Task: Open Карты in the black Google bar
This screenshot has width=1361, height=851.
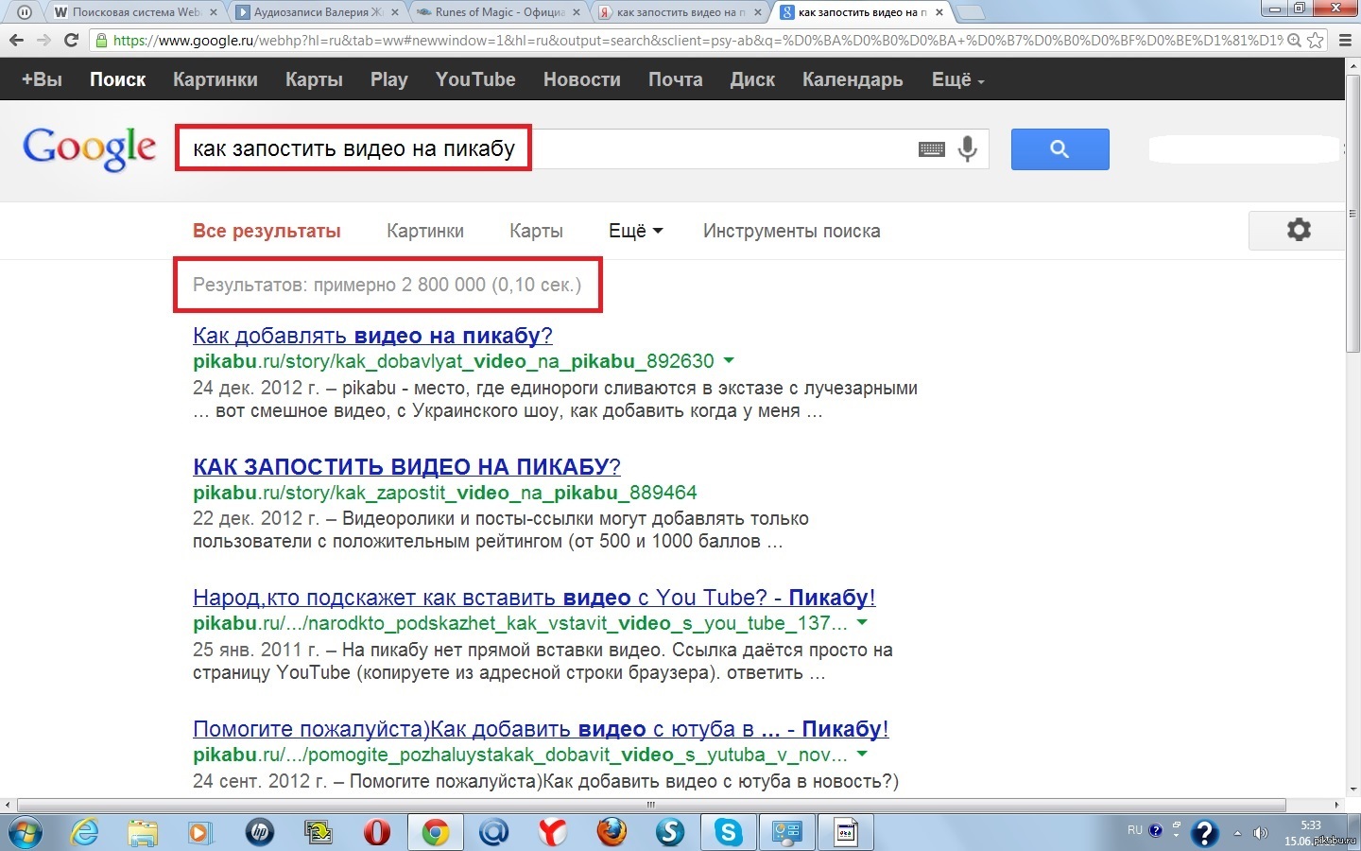Action: [x=314, y=79]
